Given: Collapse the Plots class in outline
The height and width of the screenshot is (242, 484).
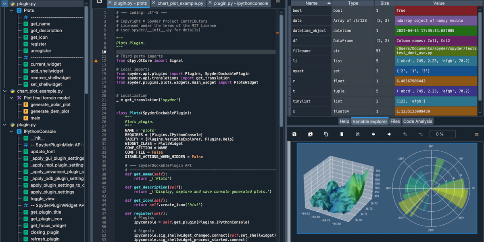Looking at the screenshot, I should [11, 10].
